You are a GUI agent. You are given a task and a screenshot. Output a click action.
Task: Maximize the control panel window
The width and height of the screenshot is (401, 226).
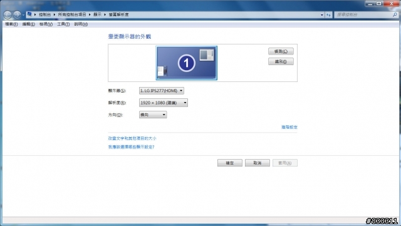click(378, 4)
